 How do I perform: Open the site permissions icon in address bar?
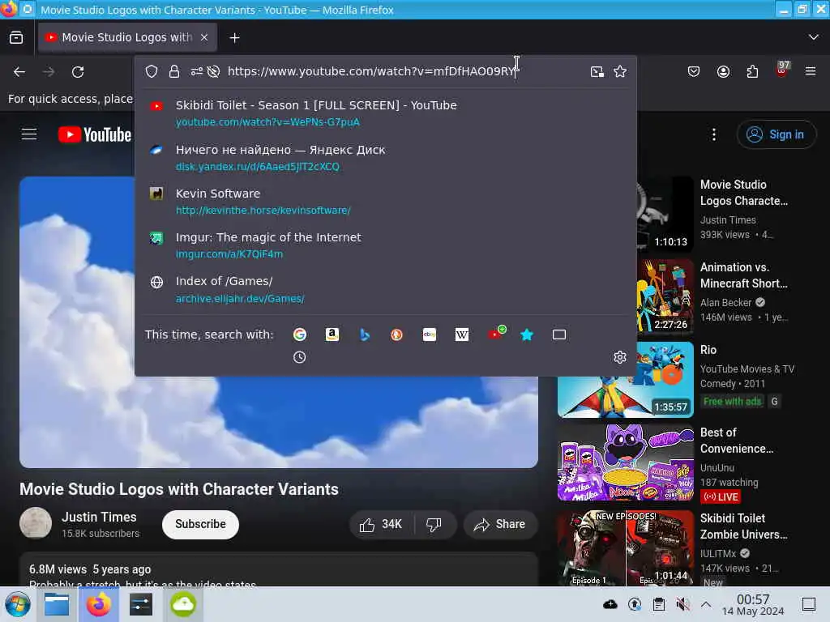pyautogui.click(x=196, y=71)
